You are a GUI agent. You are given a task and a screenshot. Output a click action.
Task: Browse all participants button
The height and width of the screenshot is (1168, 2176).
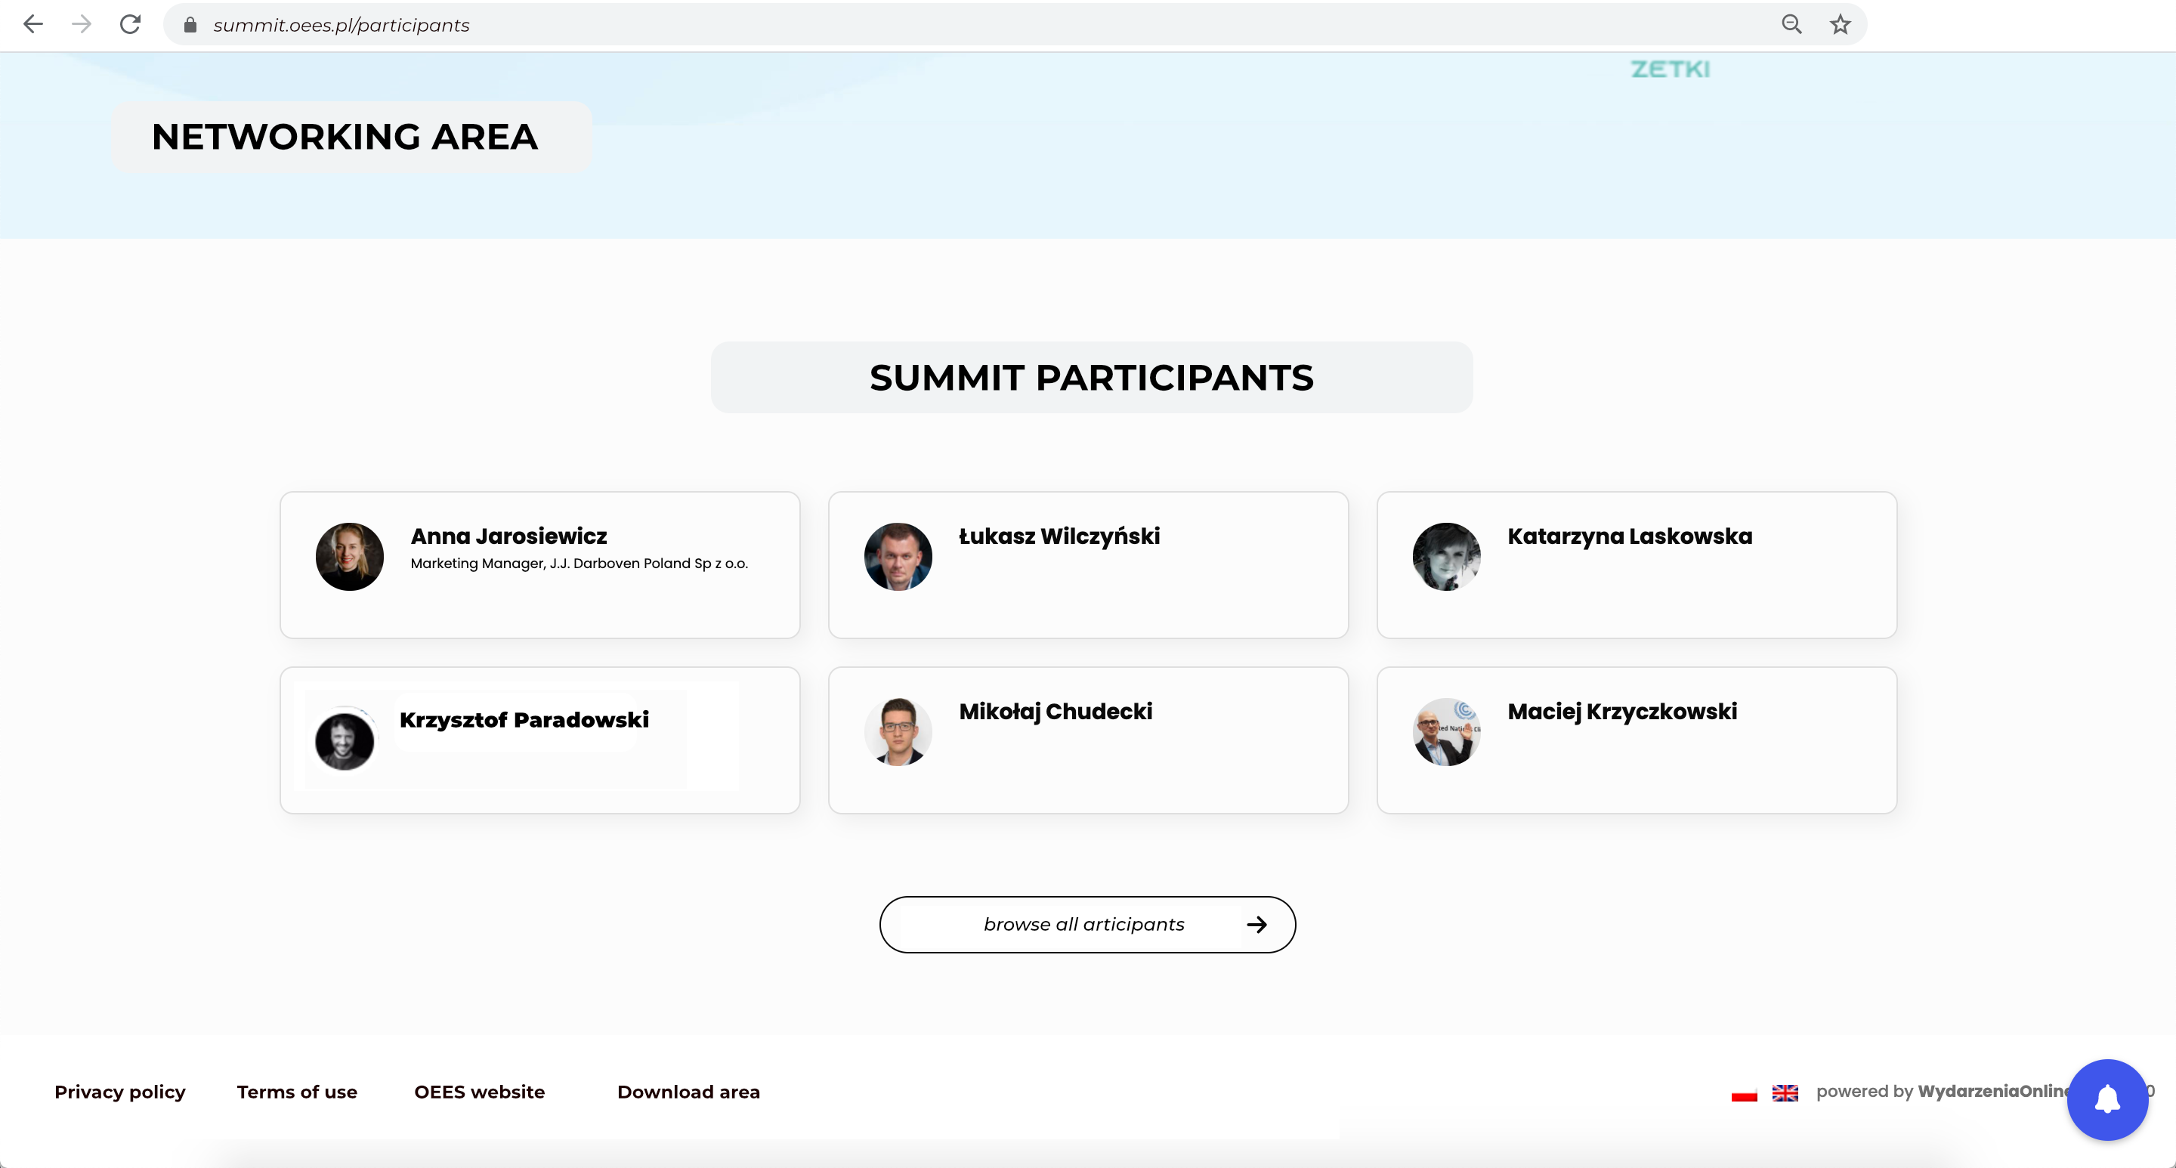[1087, 925]
